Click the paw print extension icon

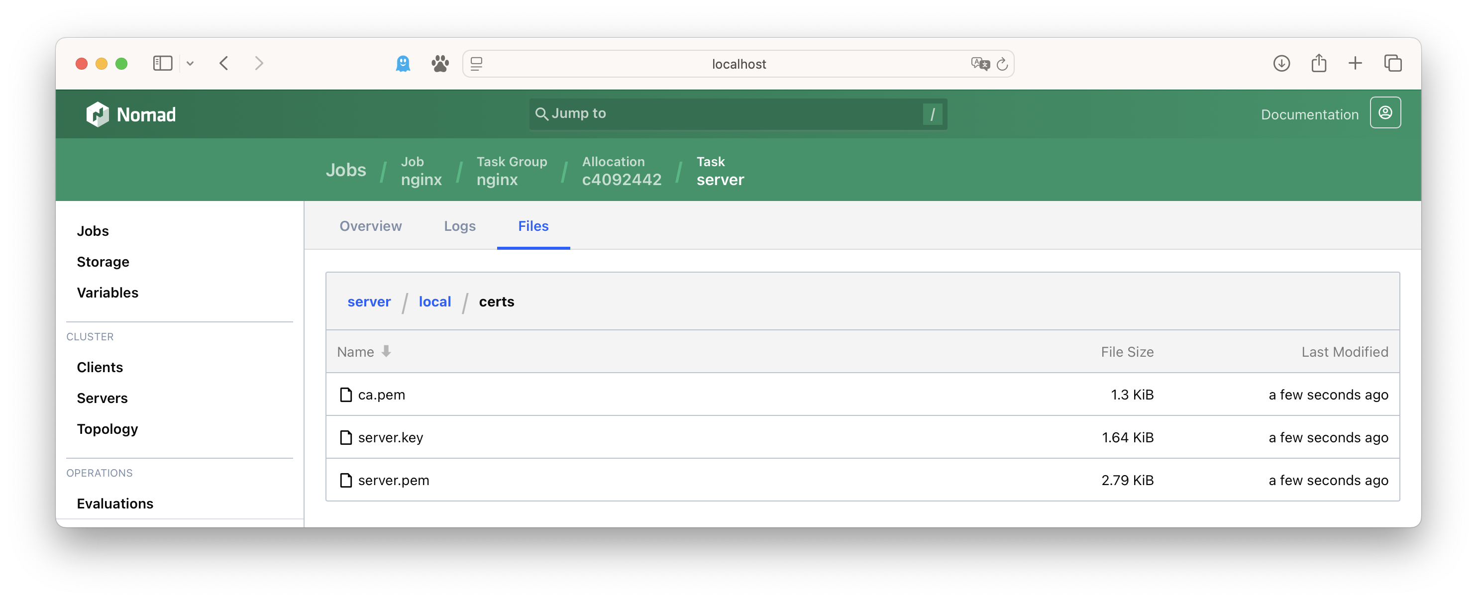(x=440, y=64)
